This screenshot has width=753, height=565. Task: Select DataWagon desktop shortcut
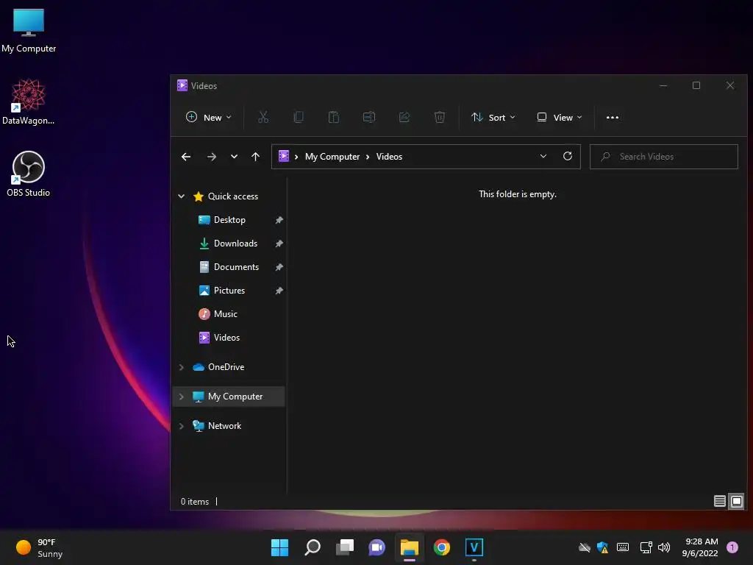[x=29, y=102]
